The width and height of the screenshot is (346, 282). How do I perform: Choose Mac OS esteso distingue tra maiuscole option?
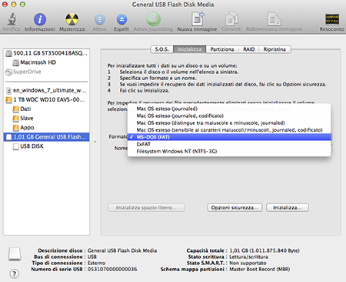[229, 123]
